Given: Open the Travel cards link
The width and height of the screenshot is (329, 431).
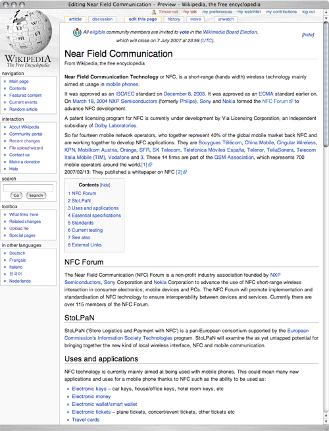Looking at the screenshot, I should [86, 420].
